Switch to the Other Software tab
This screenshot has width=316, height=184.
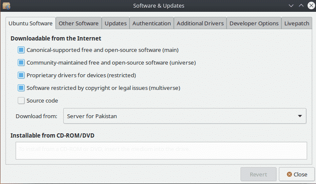click(78, 23)
